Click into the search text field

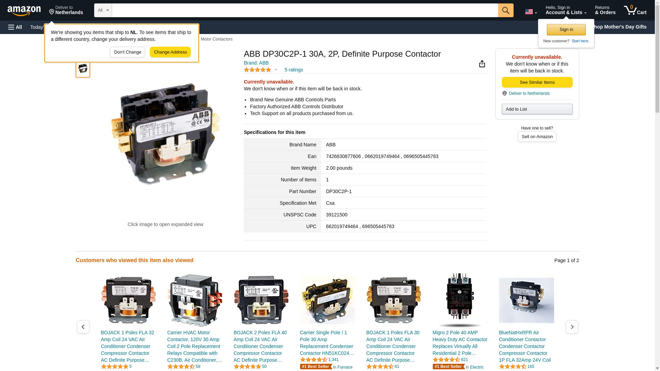[305, 10]
